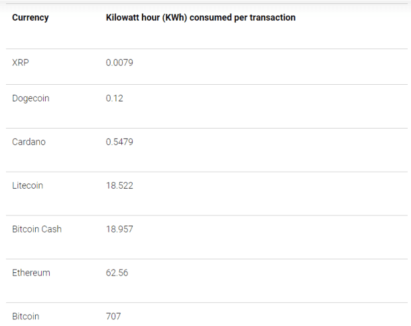Click the 0.12 value for Dogecoin
411x326 pixels.
(115, 98)
